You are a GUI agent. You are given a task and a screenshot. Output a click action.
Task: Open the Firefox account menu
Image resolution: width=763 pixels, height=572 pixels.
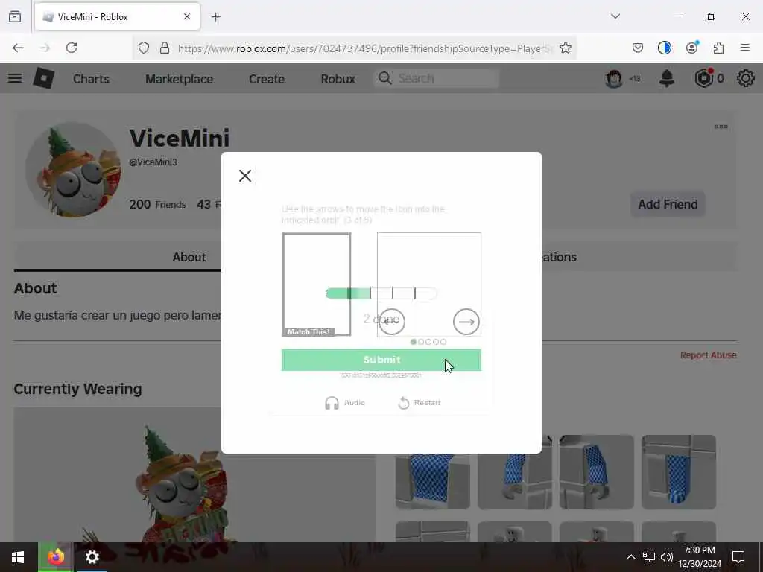pyautogui.click(x=691, y=48)
